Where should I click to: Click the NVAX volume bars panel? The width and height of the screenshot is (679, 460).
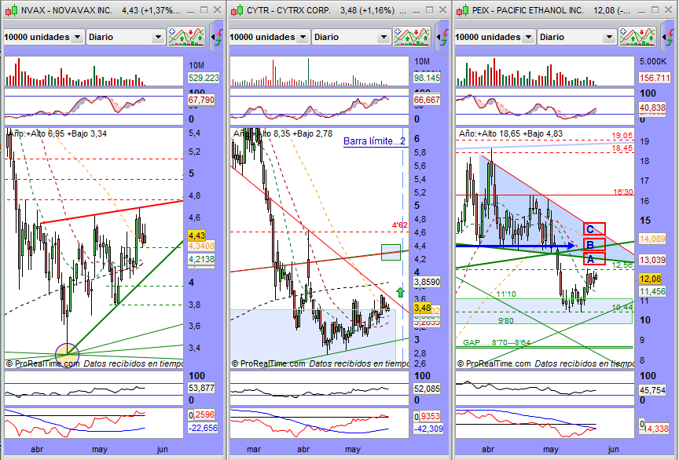[94, 71]
